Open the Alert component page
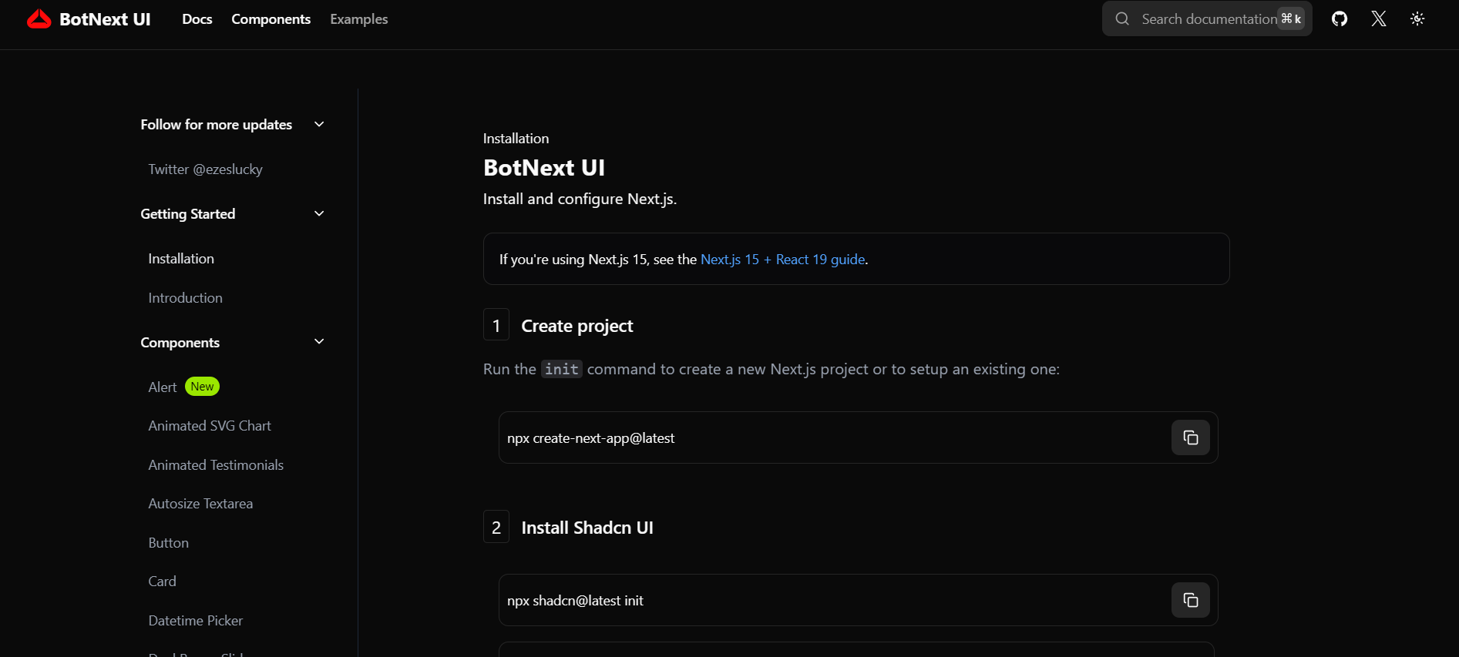This screenshot has width=1459, height=657. tap(163, 387)
